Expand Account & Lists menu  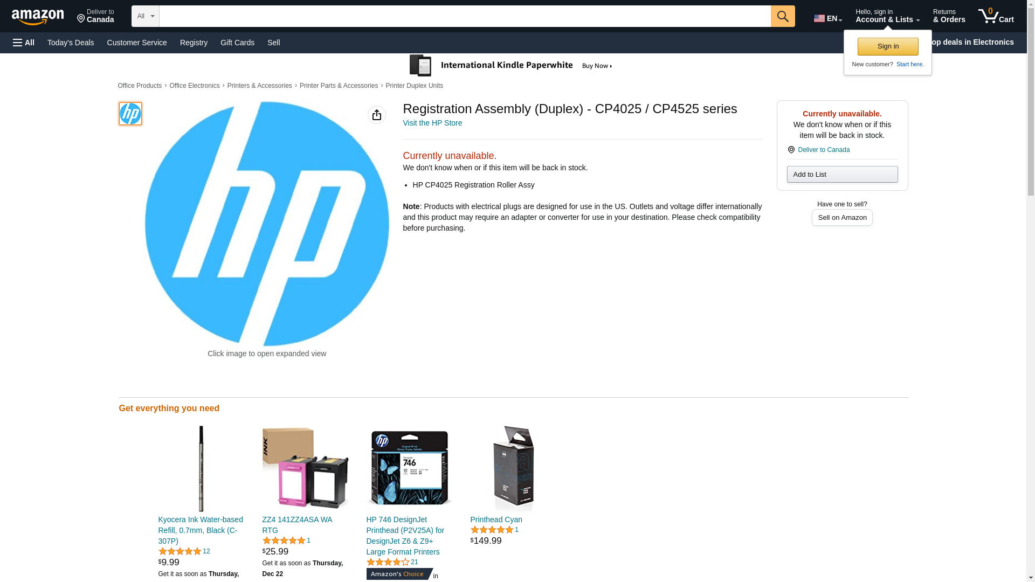887,16
